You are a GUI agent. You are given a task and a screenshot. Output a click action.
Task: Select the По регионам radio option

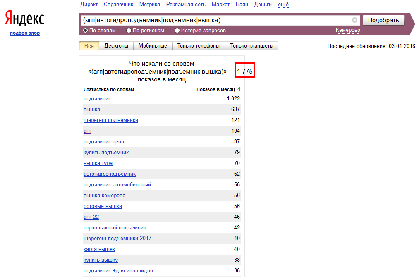click(x=129, y=31)
